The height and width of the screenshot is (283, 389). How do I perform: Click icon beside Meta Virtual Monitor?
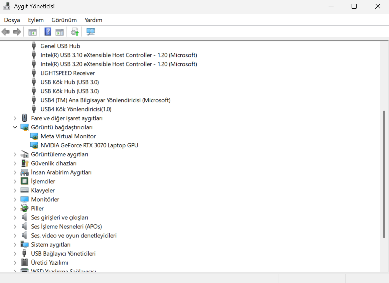coord(34,136)
